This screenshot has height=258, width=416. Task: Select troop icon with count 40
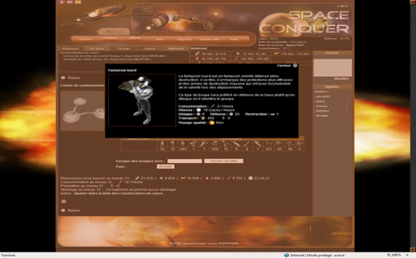tap(279, 144)
